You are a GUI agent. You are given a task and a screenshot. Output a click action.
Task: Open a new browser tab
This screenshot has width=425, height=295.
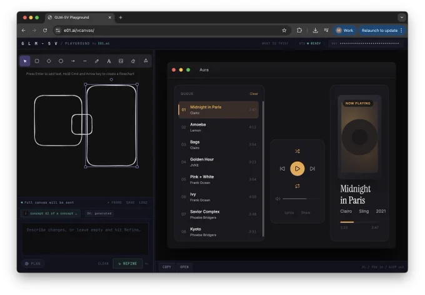click(121, 17)
